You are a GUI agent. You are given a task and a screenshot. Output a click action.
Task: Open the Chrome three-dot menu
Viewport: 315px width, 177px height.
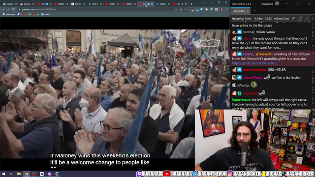226,9
